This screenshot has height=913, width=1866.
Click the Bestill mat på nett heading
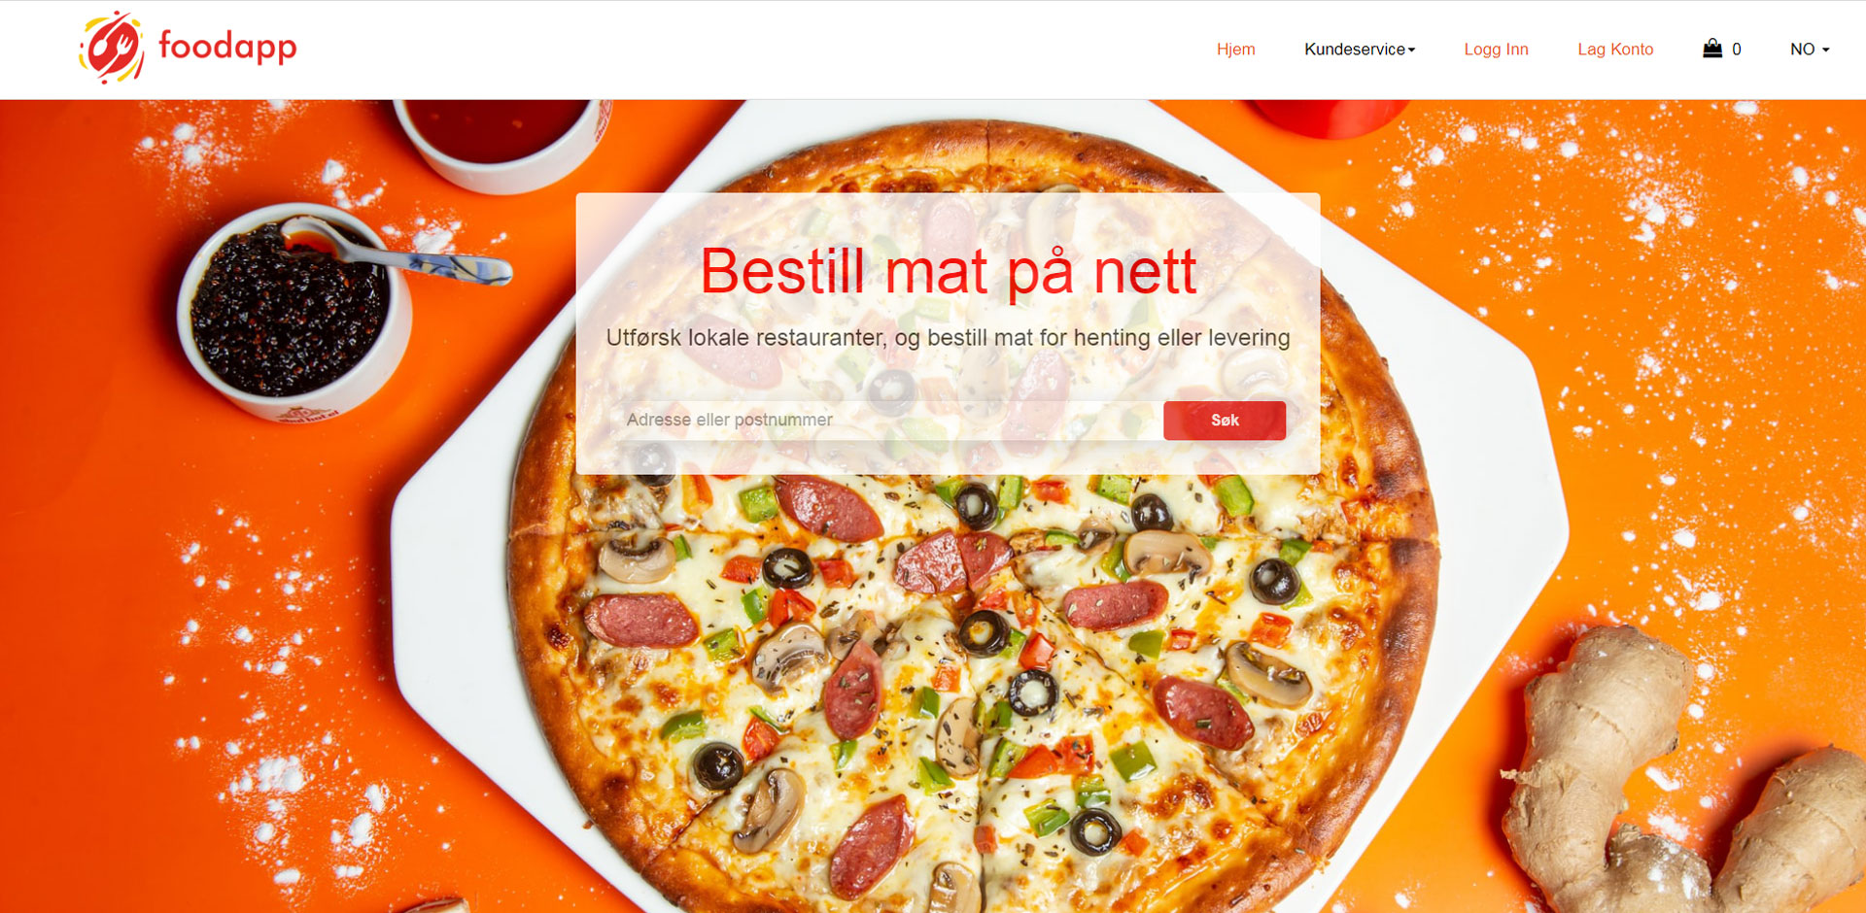click(948, 271)
